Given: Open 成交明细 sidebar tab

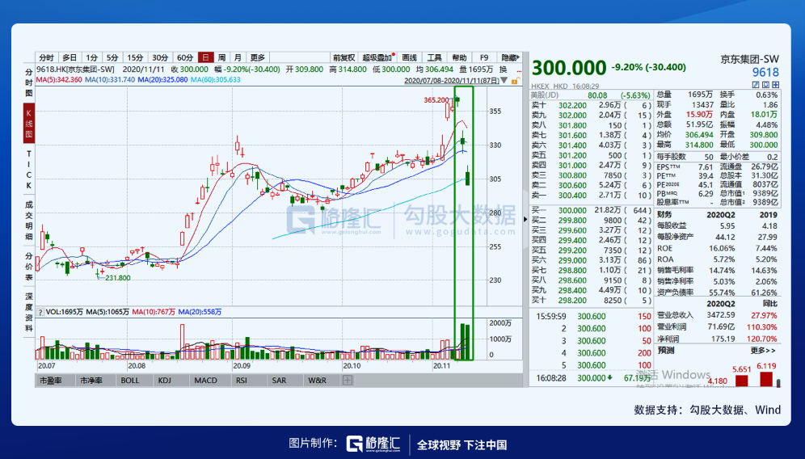Looking at the screenshot, I should (29, 221).
